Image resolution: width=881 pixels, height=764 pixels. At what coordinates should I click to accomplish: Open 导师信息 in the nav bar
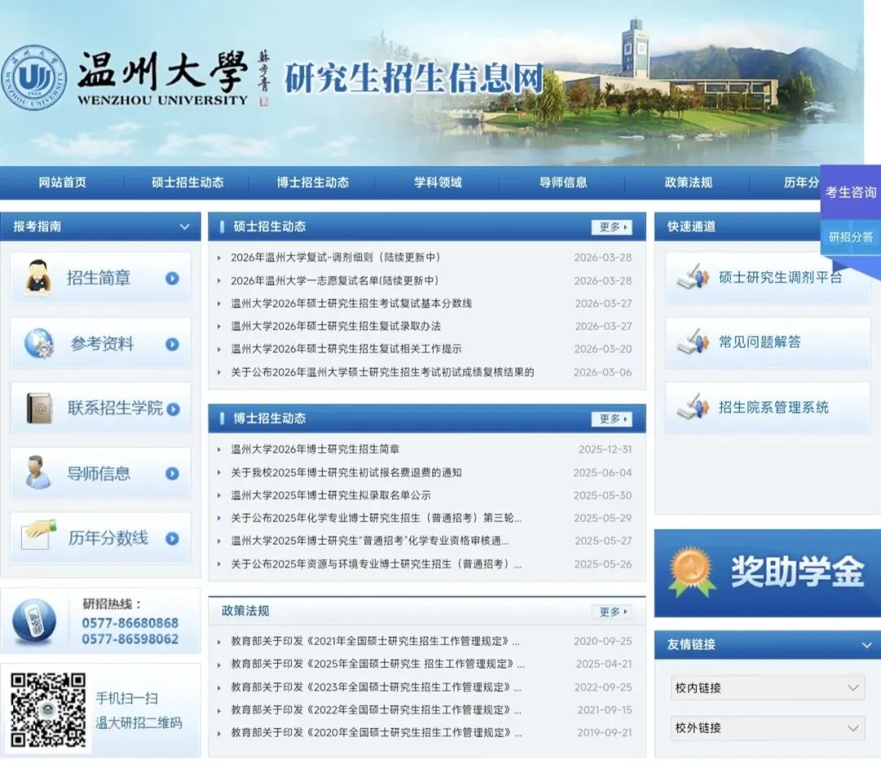tap(563, 183)
